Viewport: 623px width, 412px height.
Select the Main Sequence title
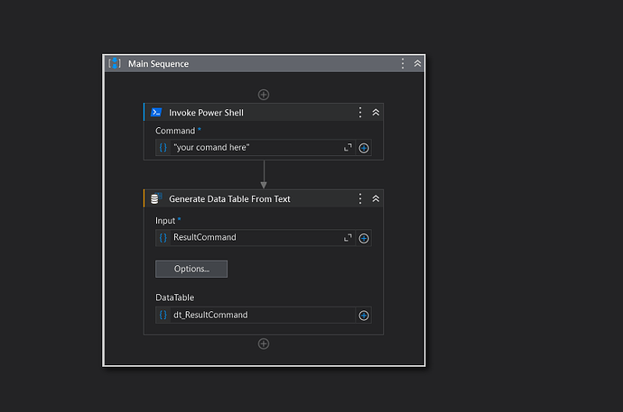click(158, 64)
